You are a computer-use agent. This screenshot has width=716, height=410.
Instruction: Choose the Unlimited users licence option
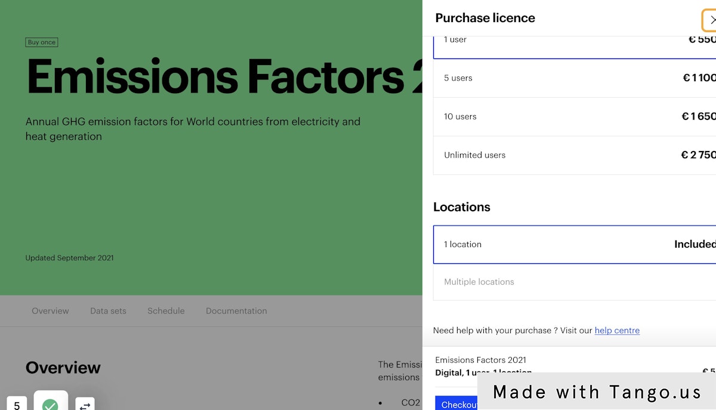click(575, 155)
